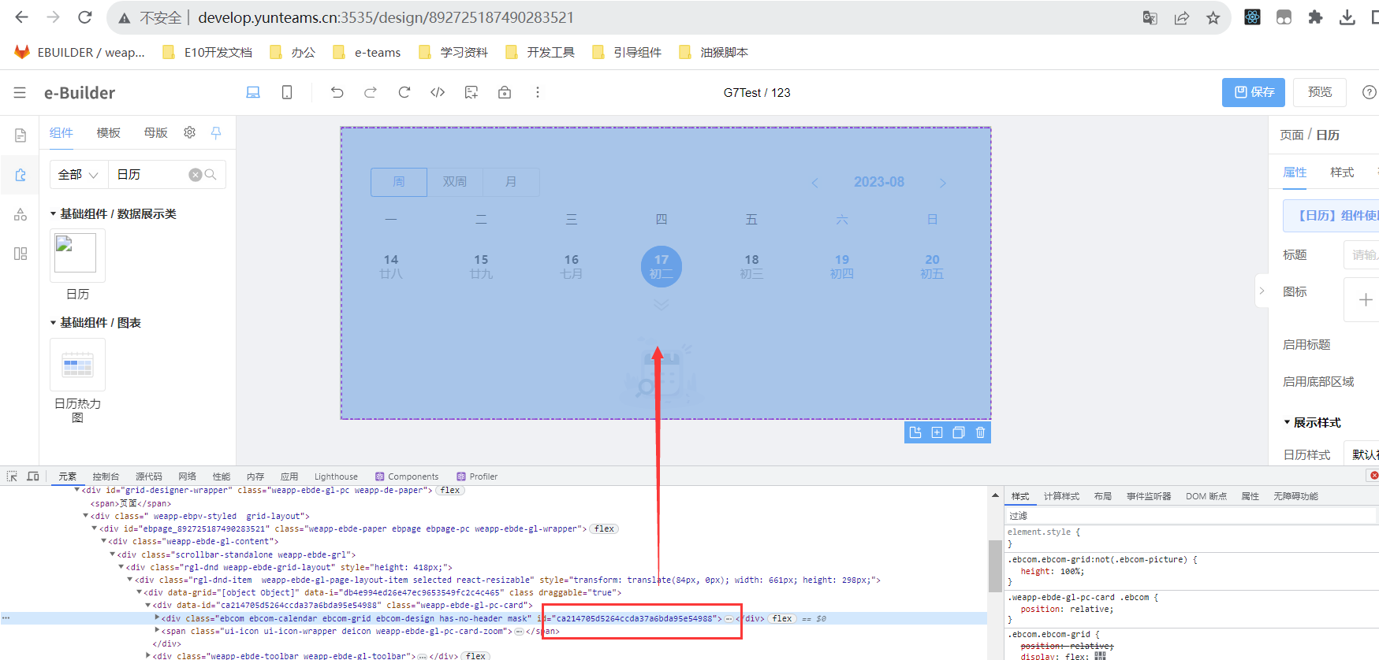Click the undo arrow in e-Builder toolbar
This screenshot has width=1379, height=660.
point(337,92)
